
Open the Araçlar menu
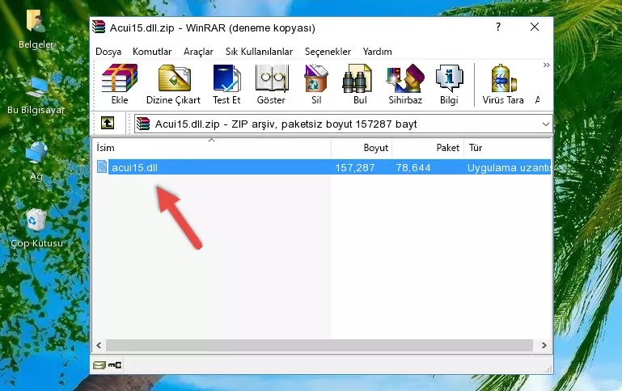click(198, 52)
